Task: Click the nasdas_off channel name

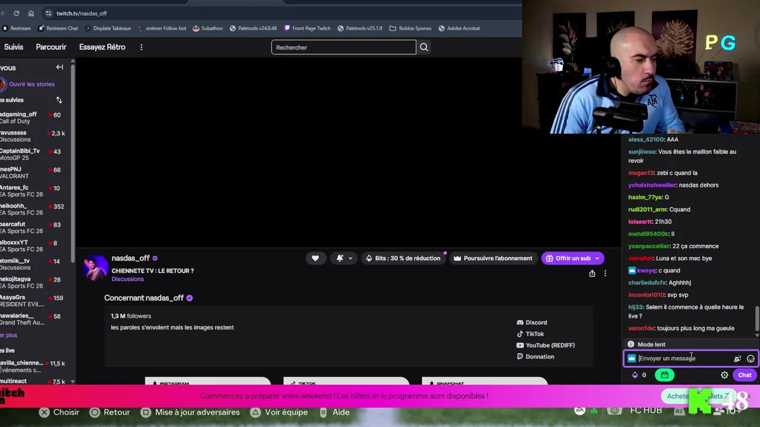Action: pos(131,258)
